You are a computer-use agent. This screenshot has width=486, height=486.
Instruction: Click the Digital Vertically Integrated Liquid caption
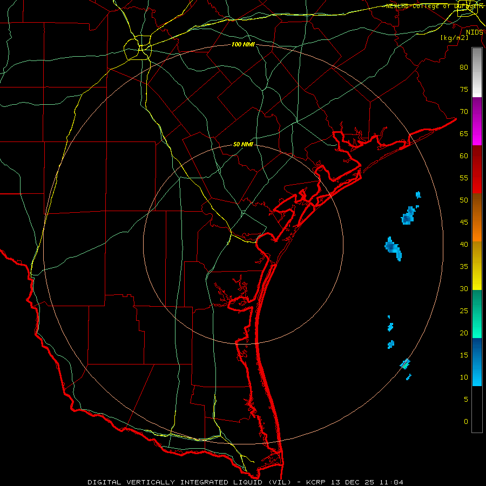pos(190,482)
